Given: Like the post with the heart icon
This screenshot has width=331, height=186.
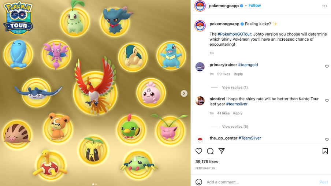Looking at the screenshot, I should point(199,151).
